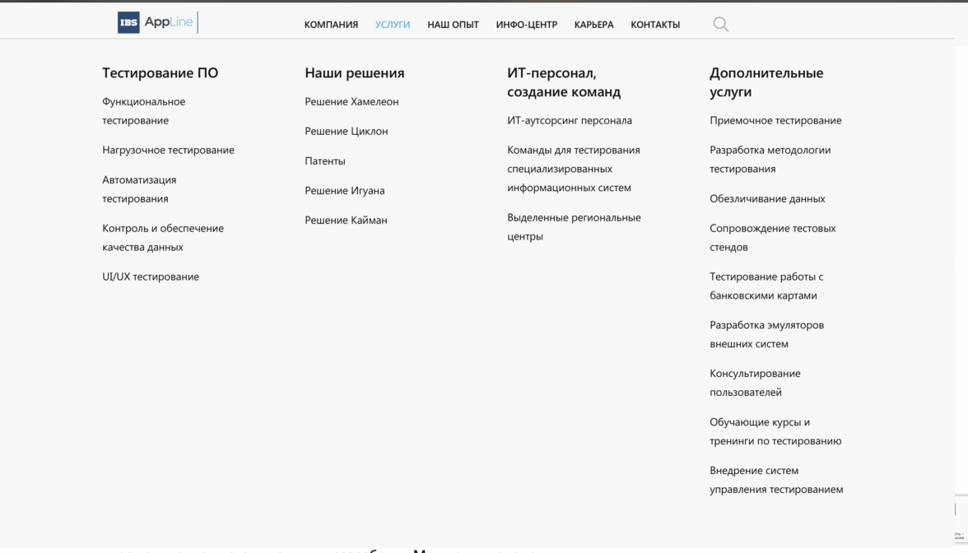
Task: Open the search magnifier icon
Action: coord(720,25)
